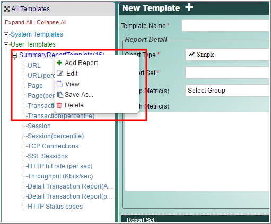Image resolution: width=271 pixels, height=224 pixels.
Task: Click the View page icon in context menu
Action: click(x=59, y=84)
